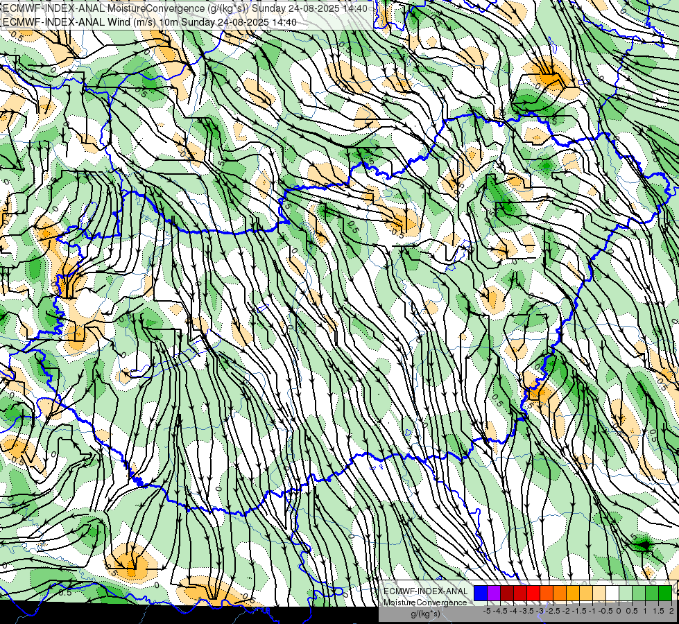
Task: Click the -5 tick label on legend
Action: [x=487, y=611]
